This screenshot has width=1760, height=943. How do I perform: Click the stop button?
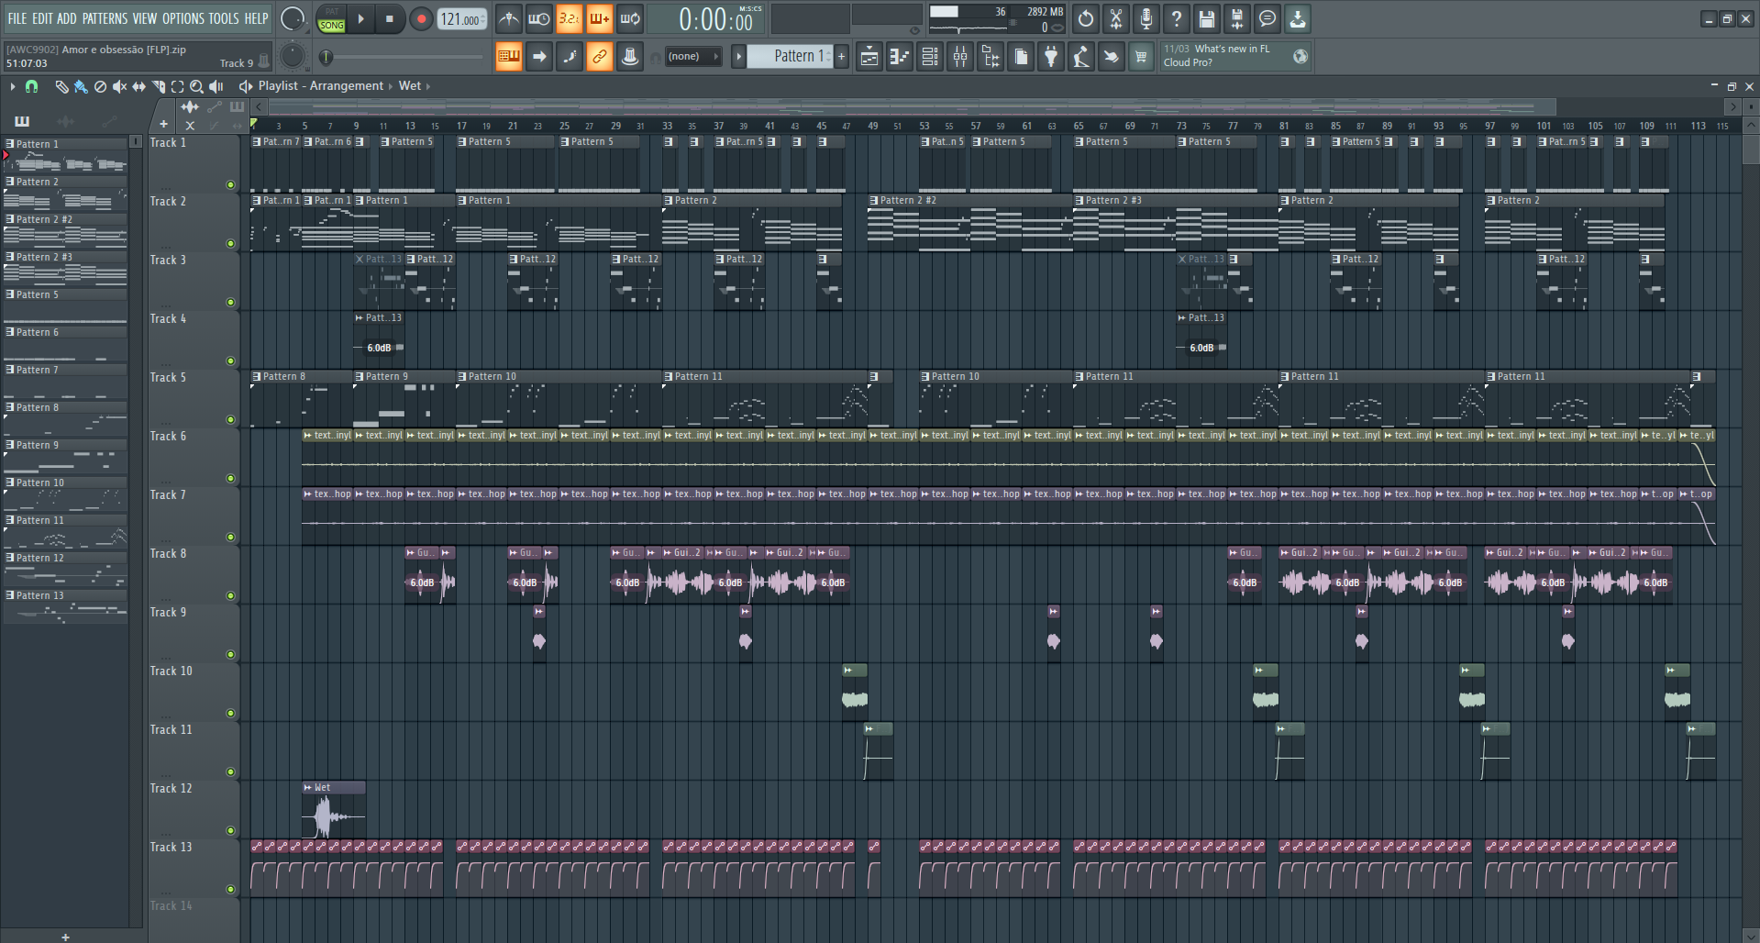[x=390, y=18]
